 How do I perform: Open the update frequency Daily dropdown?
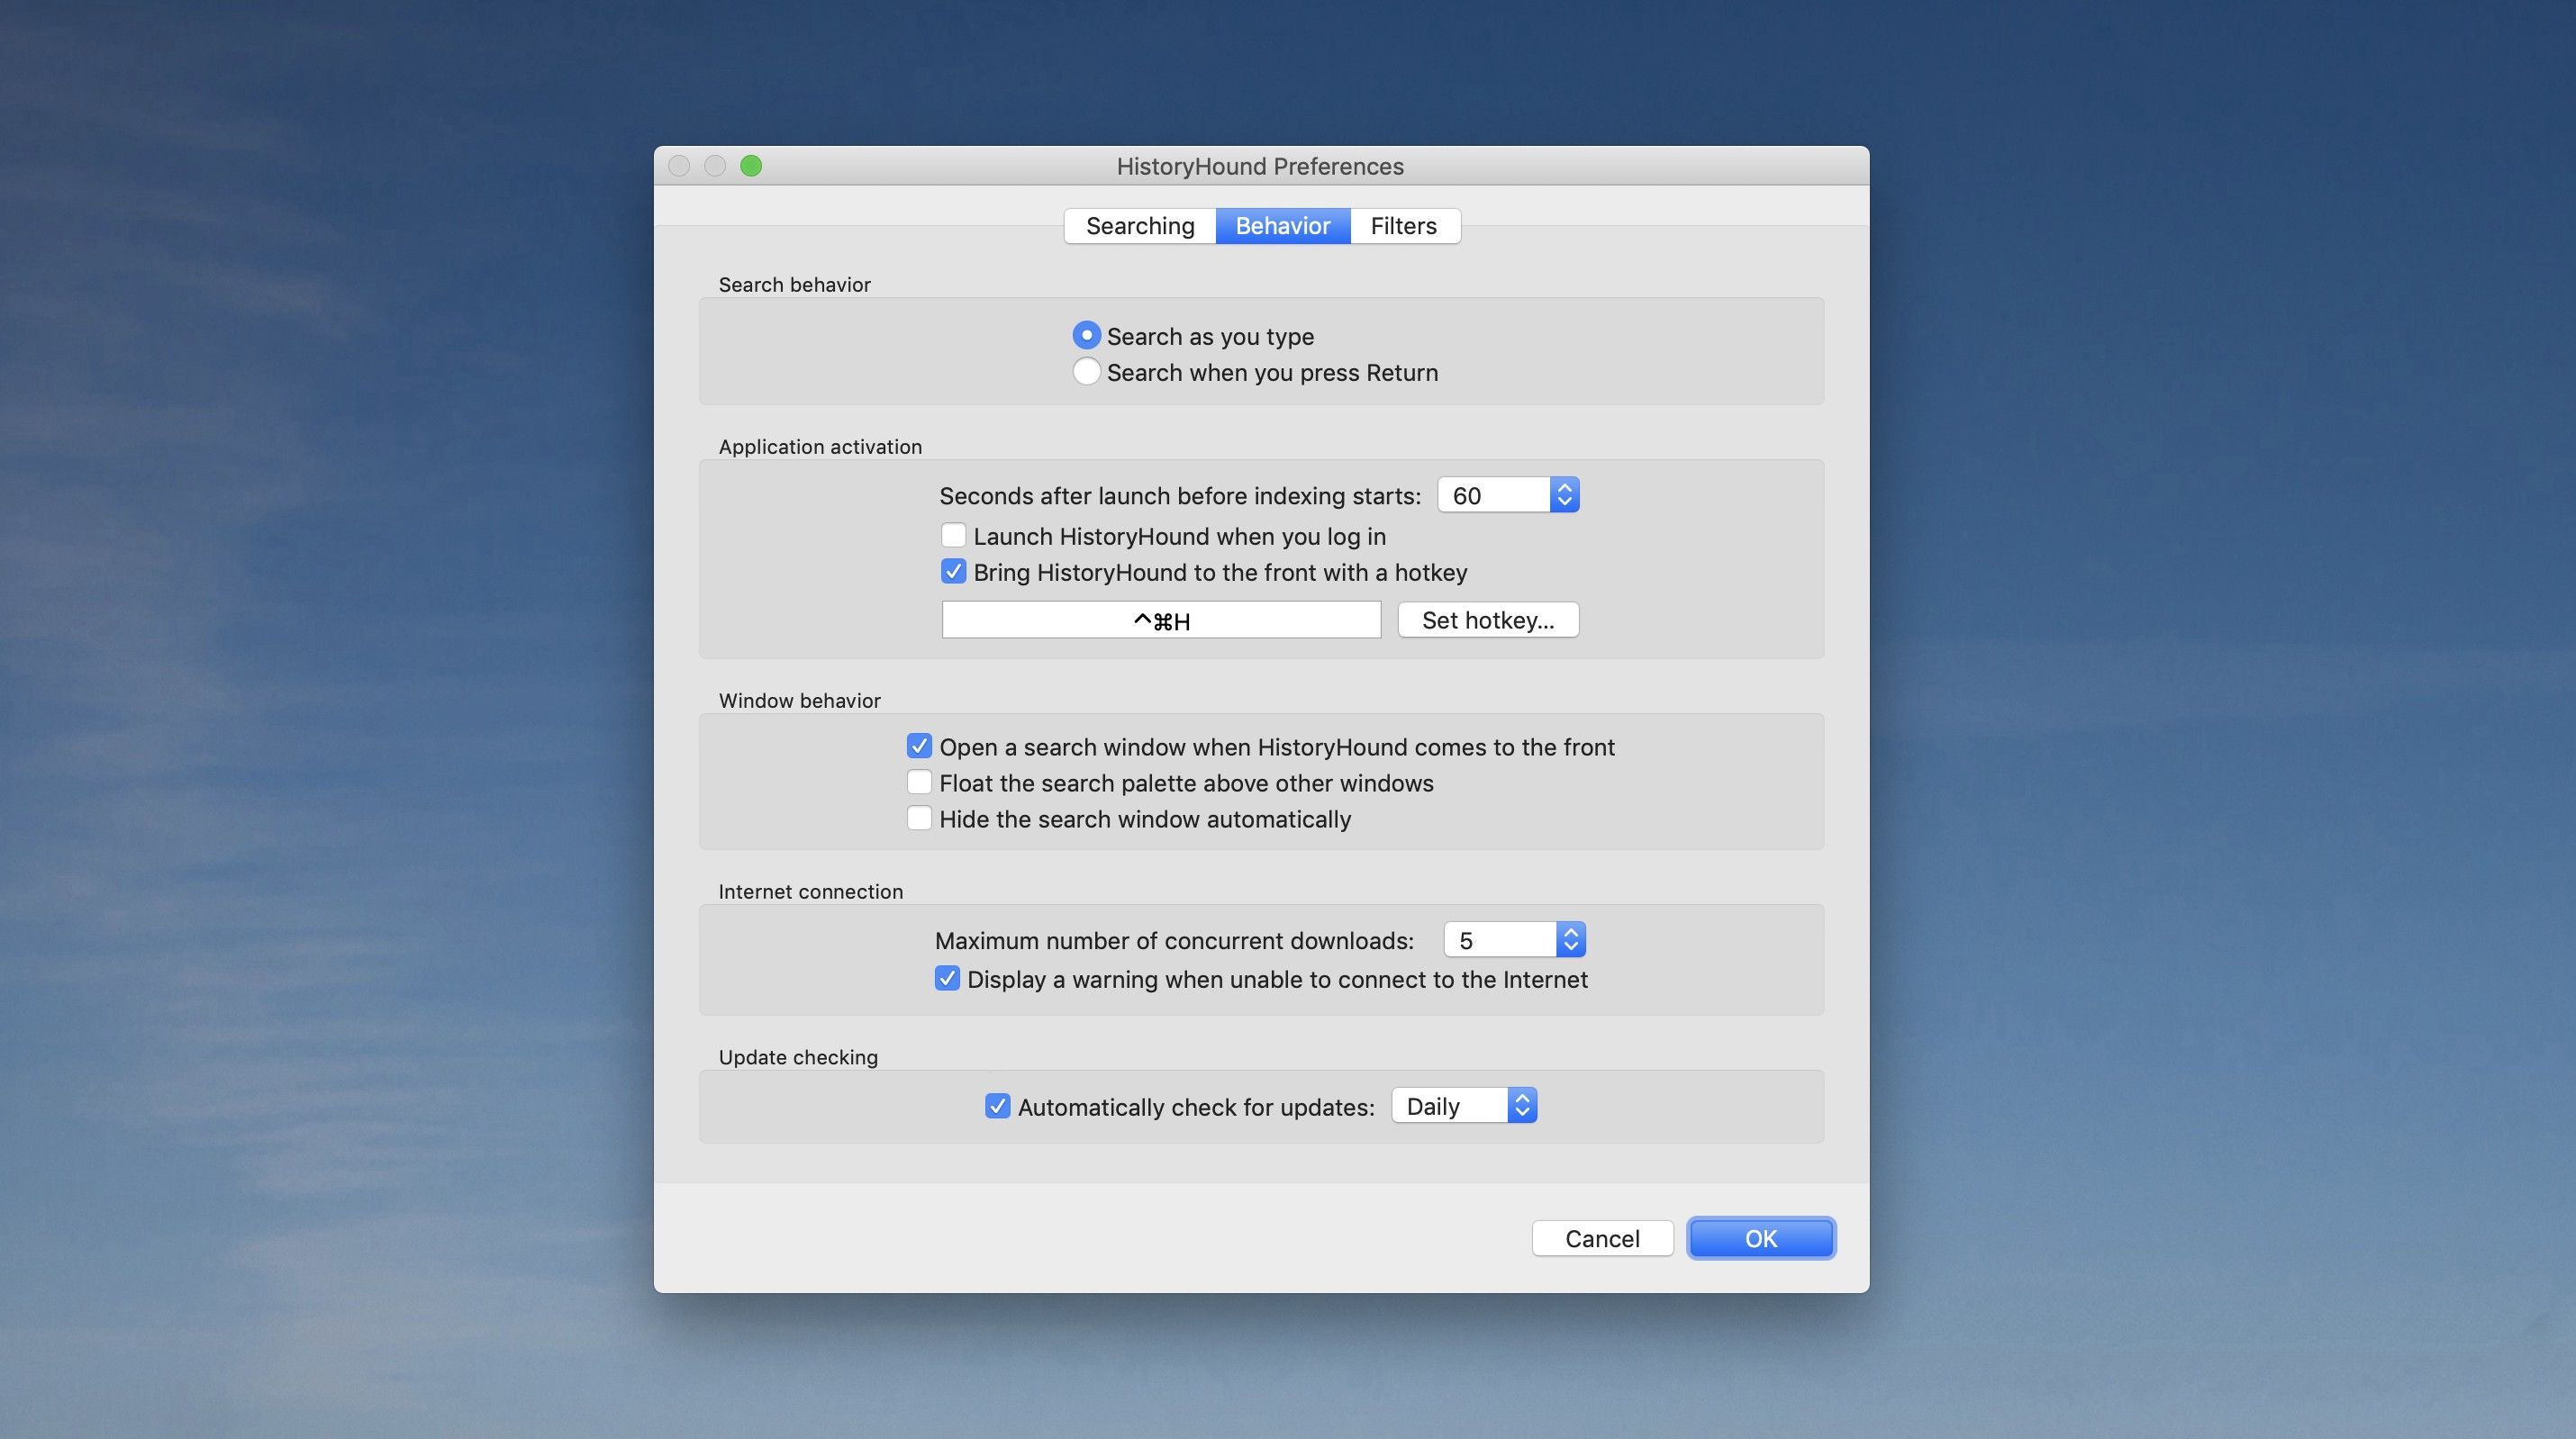pyautogui.click(x=1464, y=1106)
